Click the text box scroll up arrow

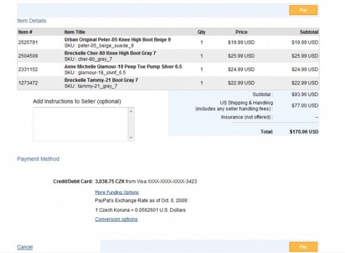(x=131, y=111)
